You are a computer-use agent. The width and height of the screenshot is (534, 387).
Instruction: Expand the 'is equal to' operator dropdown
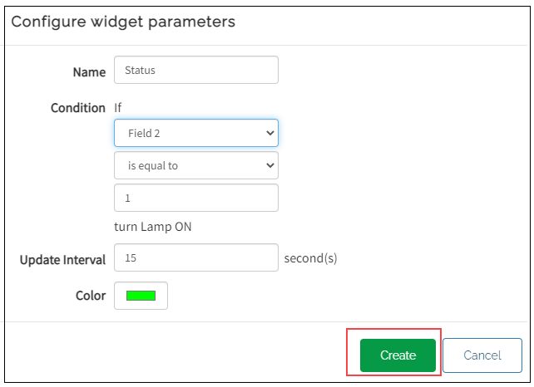(195, 165)
